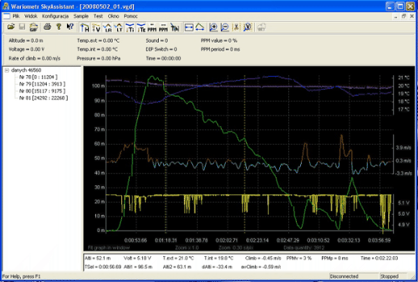Click the GIF export icon
The height and width of the screenshot is (282, 418).
[34, 28]
